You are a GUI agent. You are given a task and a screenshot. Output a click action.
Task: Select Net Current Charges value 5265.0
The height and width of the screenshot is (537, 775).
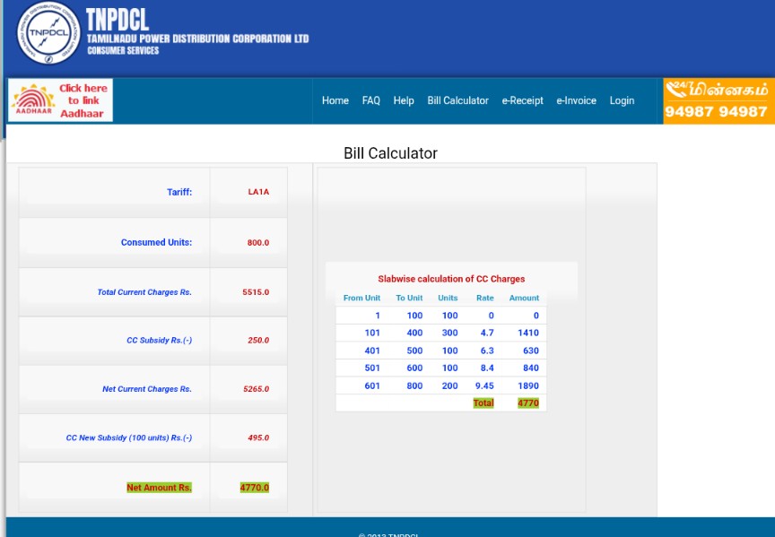tap(256, 389)
